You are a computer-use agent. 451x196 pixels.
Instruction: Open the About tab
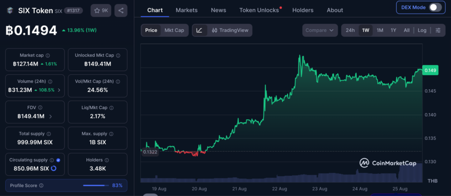click(x=335, y=10)
